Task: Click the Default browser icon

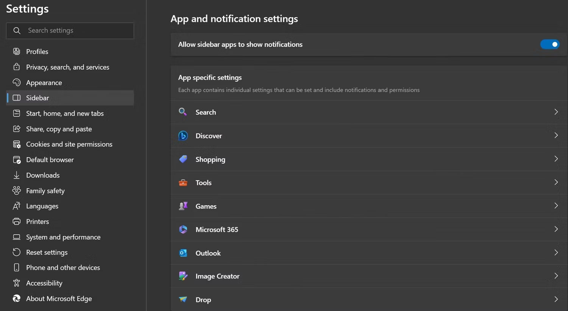Action: [x=17, y=160]
